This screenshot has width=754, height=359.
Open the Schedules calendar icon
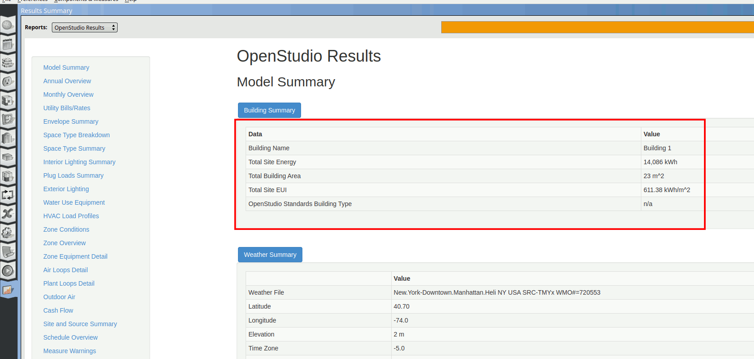pos(8,44)
